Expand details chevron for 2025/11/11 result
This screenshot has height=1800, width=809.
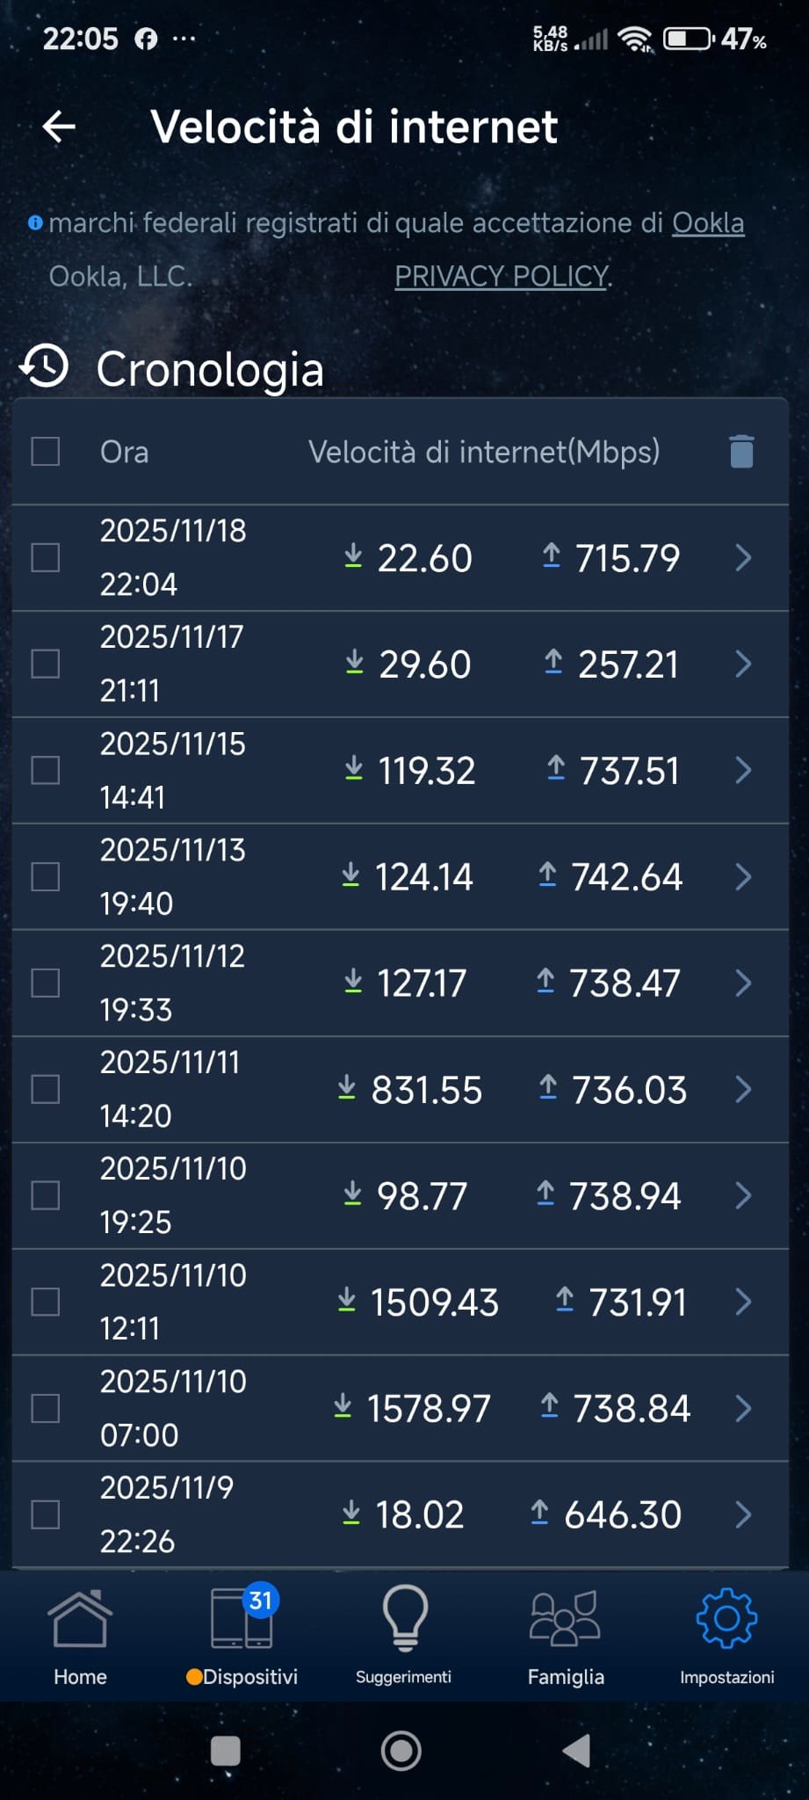click(743, 1089)
